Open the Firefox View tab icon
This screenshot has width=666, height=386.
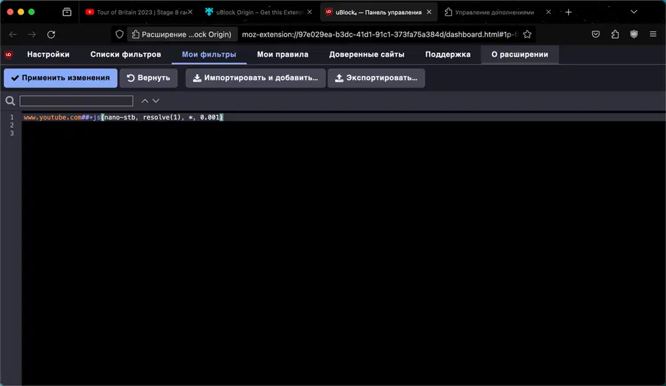pos(67,12)
